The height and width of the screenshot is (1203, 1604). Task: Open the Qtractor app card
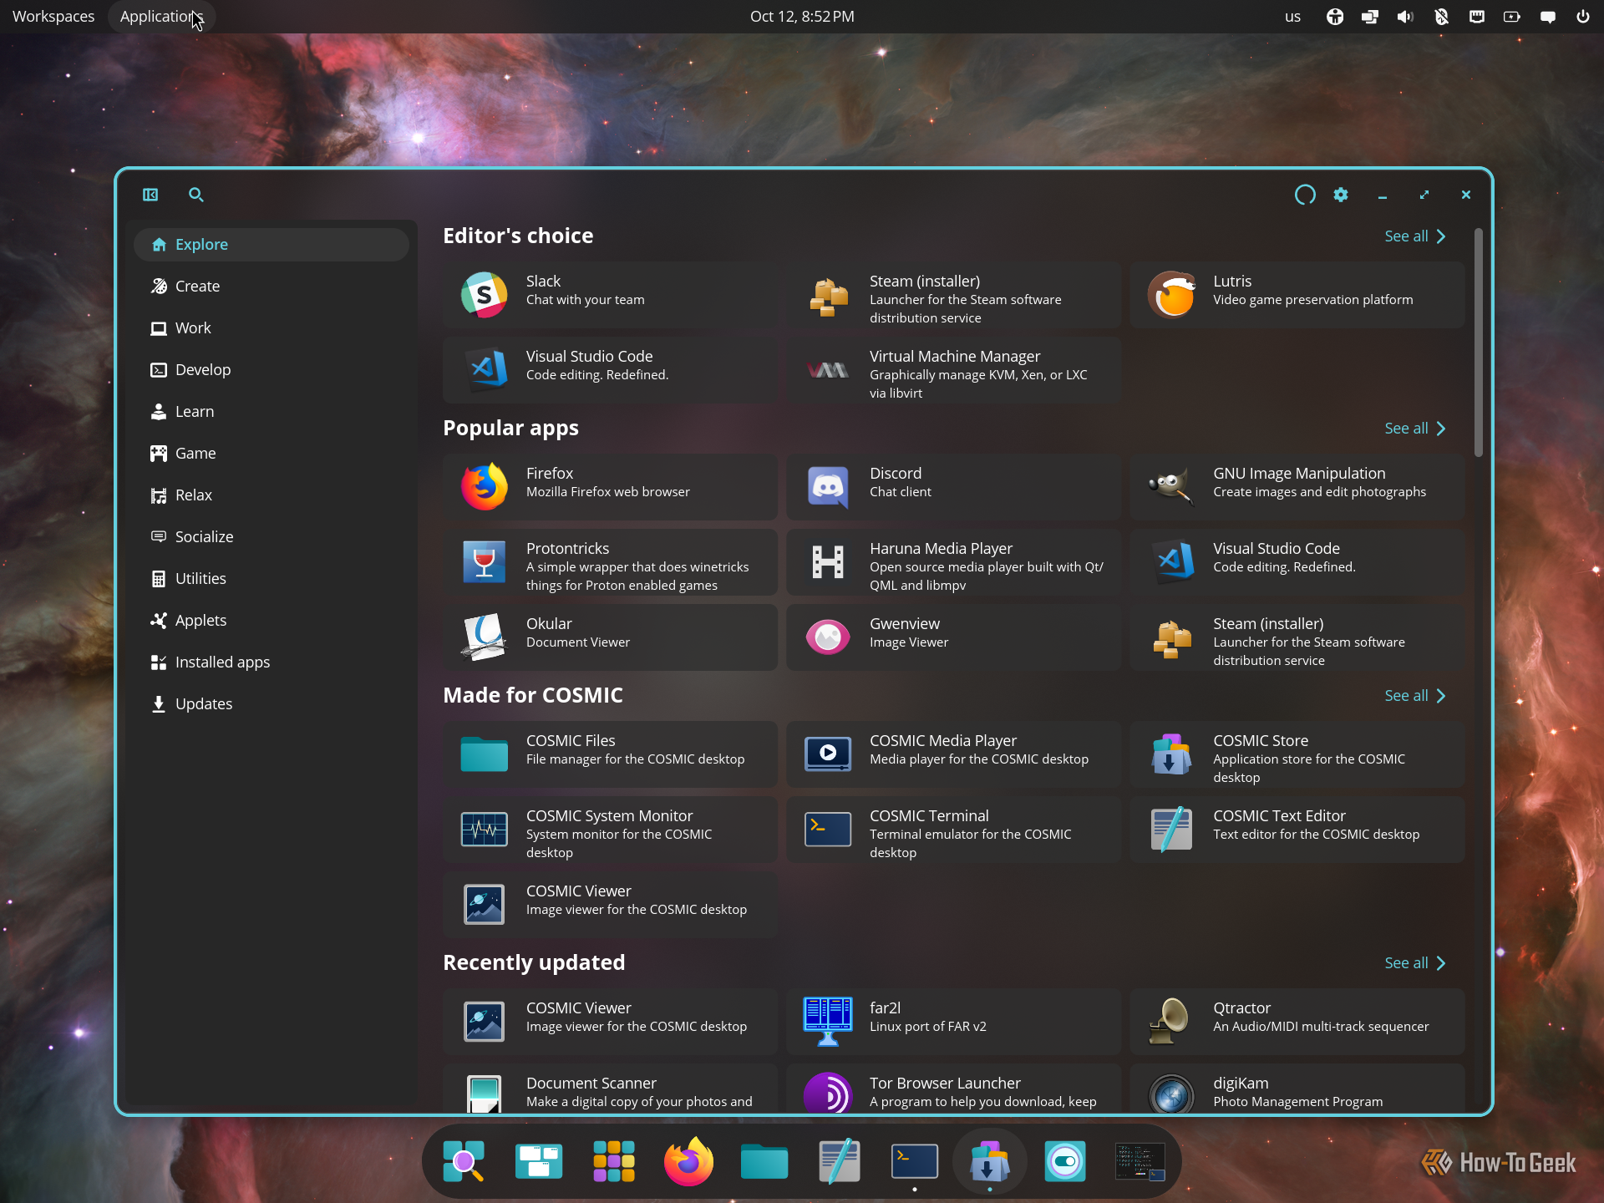[1297, 1022]
